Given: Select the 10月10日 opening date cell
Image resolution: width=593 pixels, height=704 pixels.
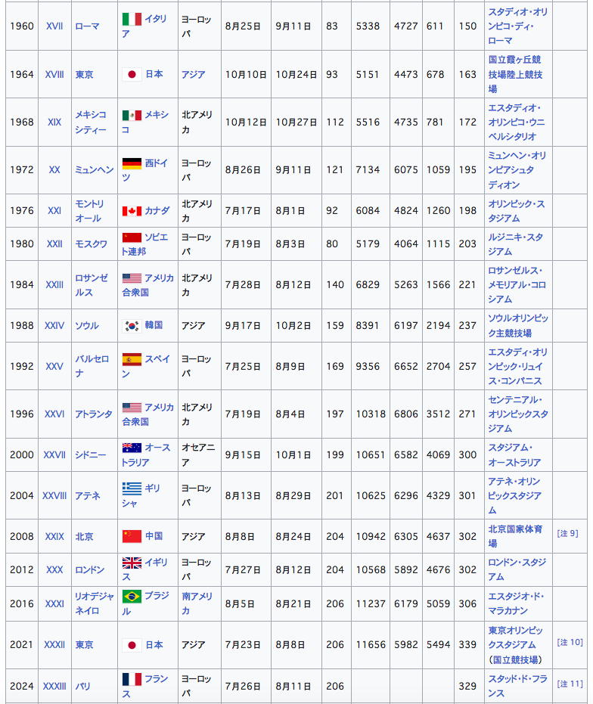Looking at the screenshot, I should point(246,74).
